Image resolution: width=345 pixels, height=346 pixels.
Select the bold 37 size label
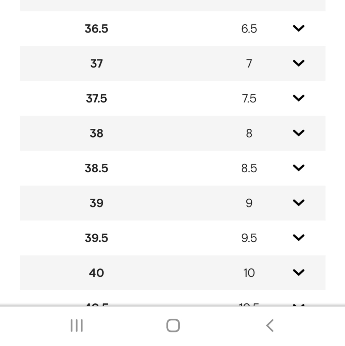click(x=96, y=64)
